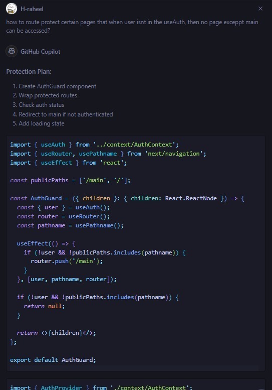Click the GitHub Copilot name label
Image resolution: width=272 pixels, height=390 pixels.
click(x=40, y=52)
